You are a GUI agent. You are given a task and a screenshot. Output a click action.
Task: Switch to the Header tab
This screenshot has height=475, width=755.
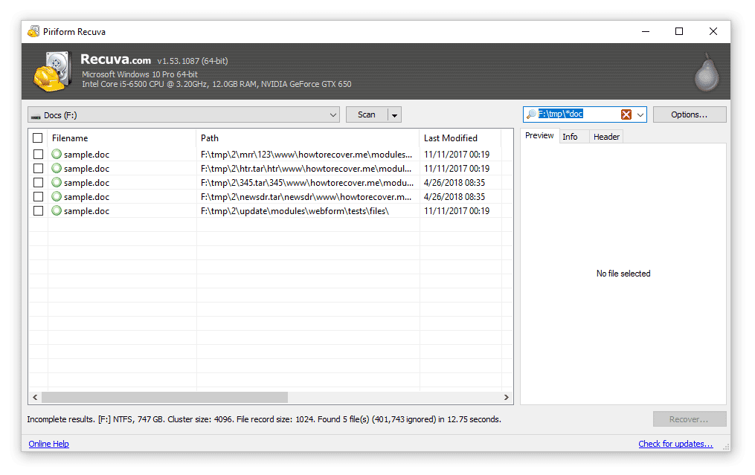[606, 137]
